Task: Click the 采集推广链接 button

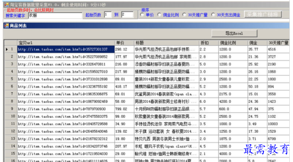Action: point(263,15)
